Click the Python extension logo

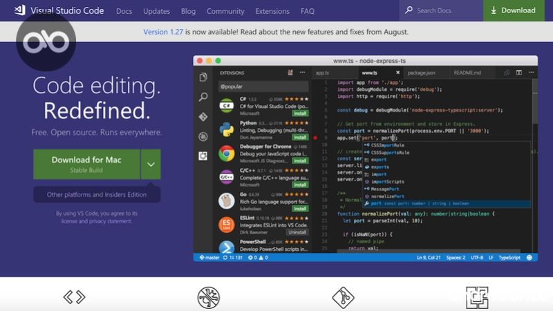tap(227, 129)
